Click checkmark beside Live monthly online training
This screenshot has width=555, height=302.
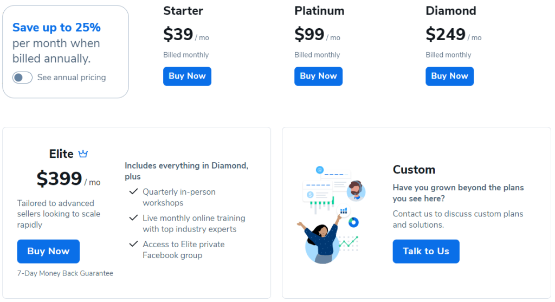pyautogui.click(x=133, y=218)
